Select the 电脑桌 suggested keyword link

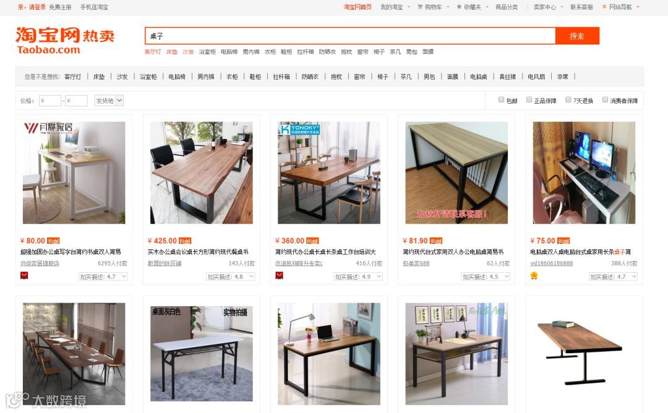tap(478, 77)
